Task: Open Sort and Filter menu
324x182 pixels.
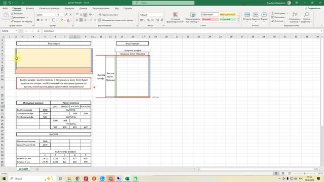Action: tap(295, 17)
